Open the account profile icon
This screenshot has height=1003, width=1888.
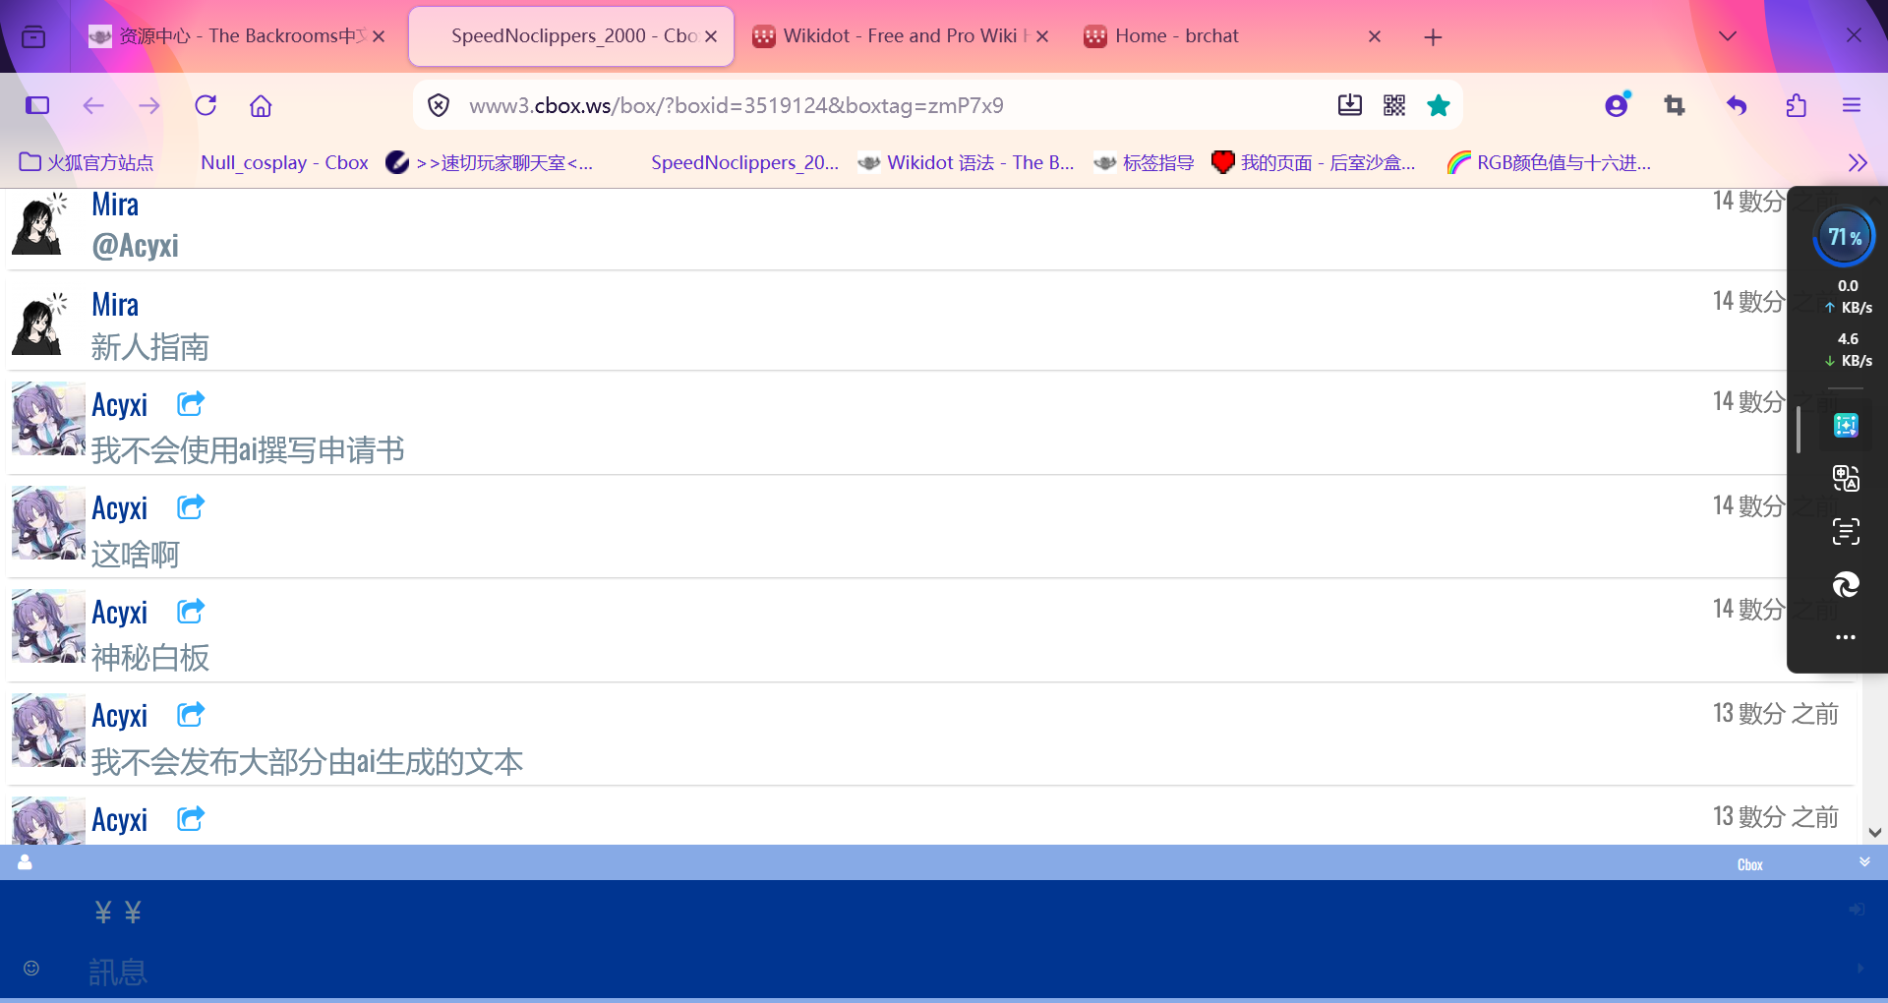click(x=1618, y=104)
